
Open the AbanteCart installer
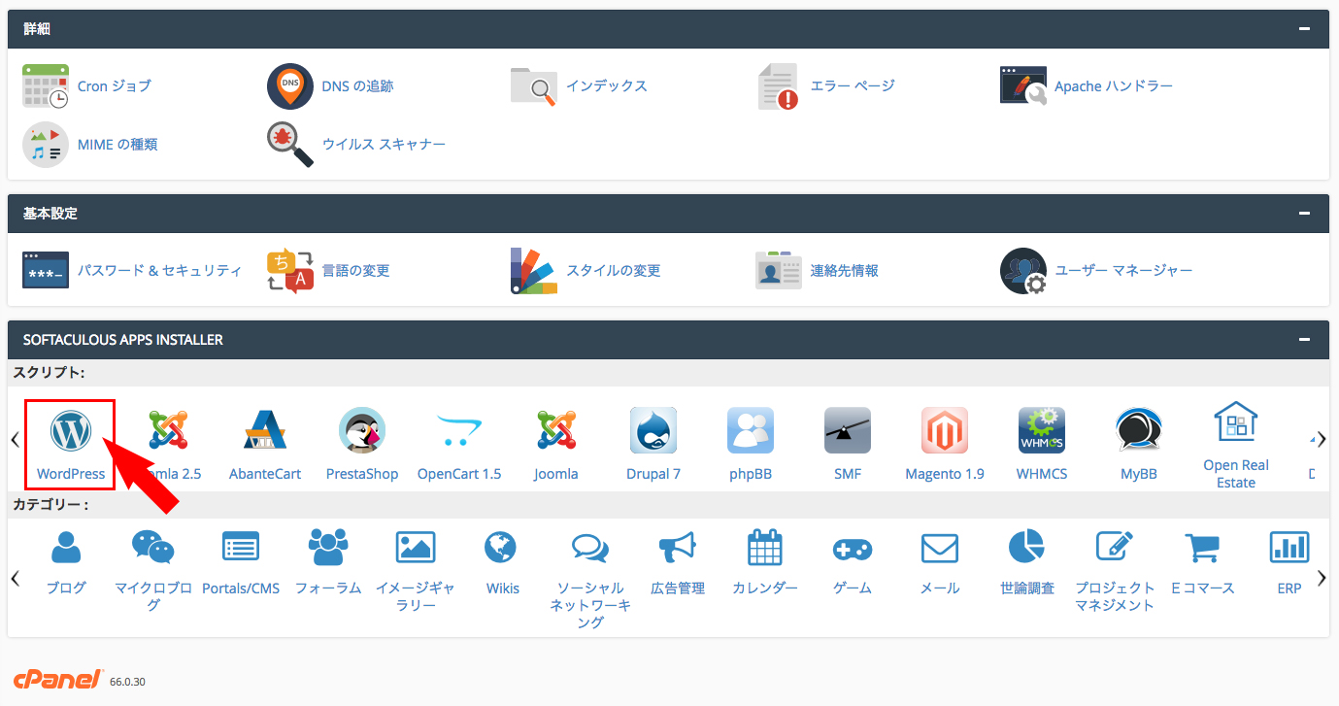click(264, 430)
